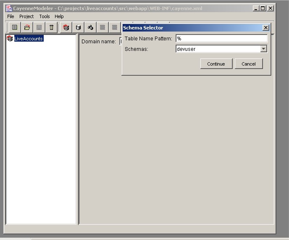Click the CayenneModeler application icon in title bar
The image size is (289, 240).
[9, 8]
